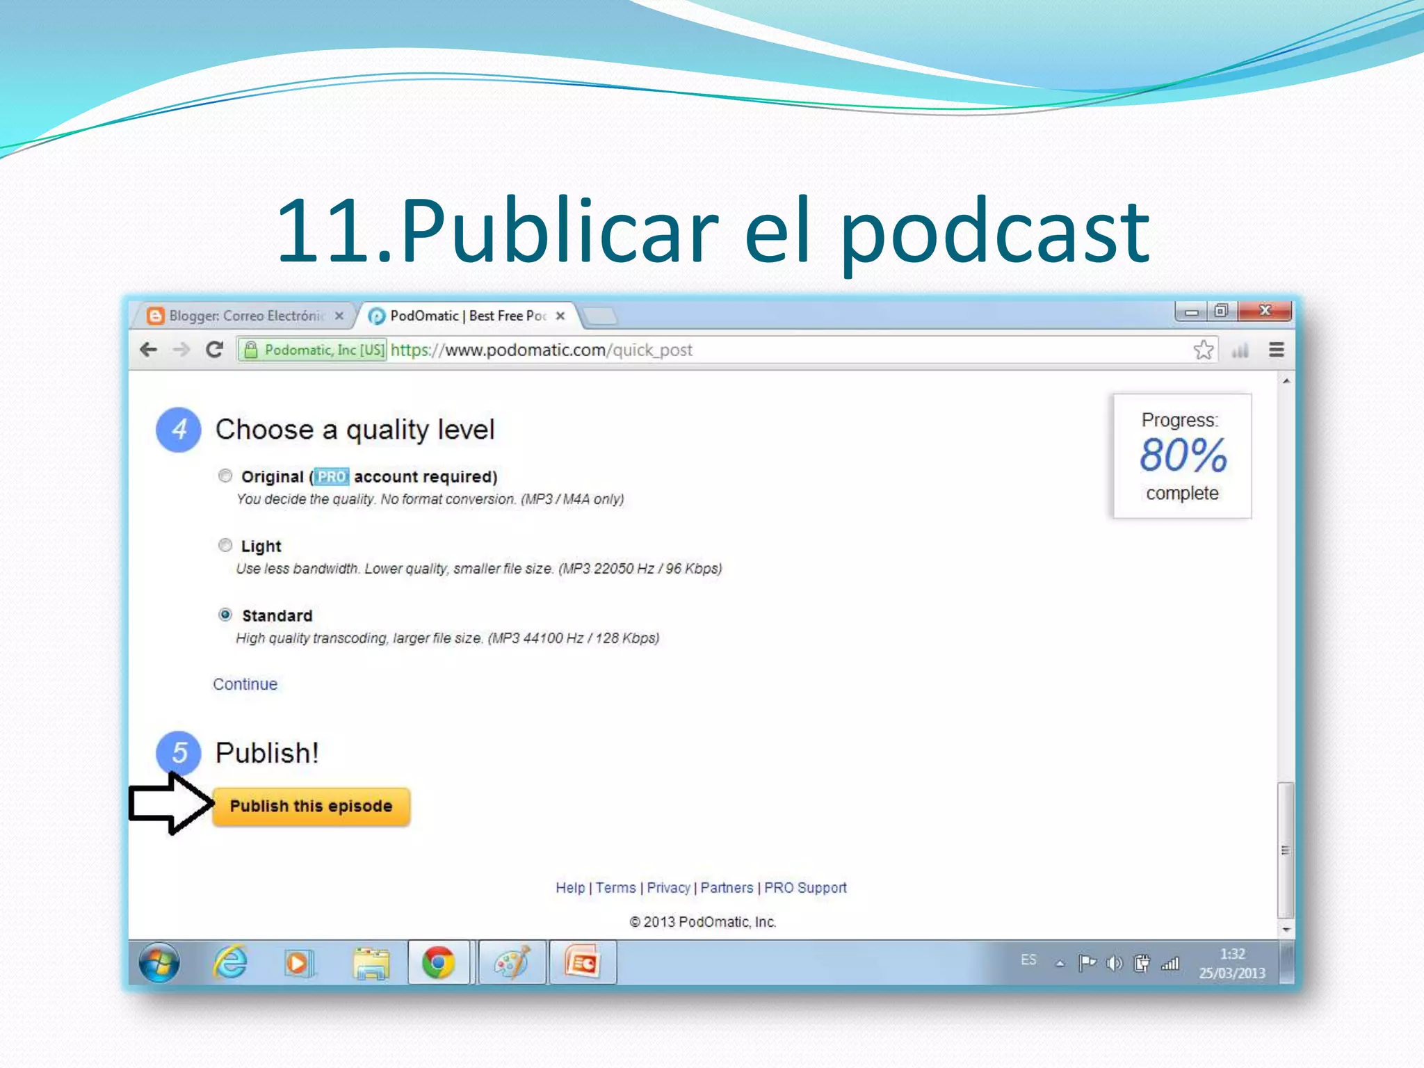Click the speaker volume tray icon

coord(1114,963)
